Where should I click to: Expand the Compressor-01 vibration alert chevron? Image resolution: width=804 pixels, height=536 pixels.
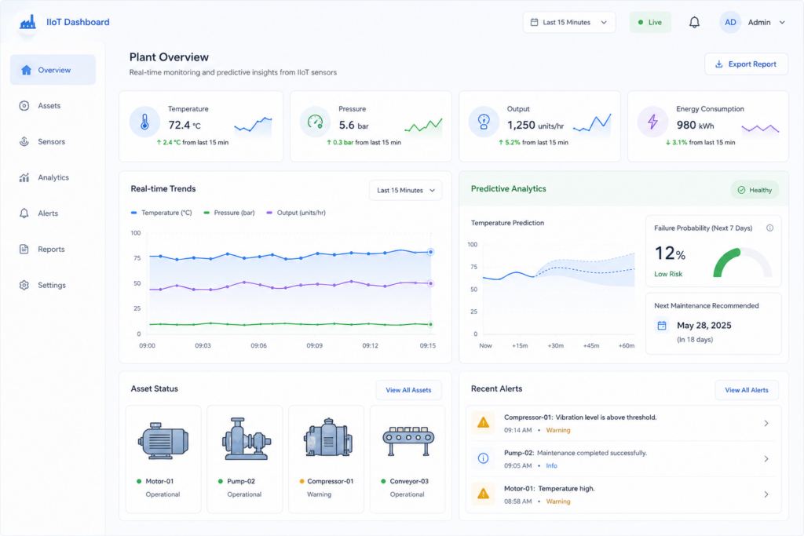click(x=766, y=423)
